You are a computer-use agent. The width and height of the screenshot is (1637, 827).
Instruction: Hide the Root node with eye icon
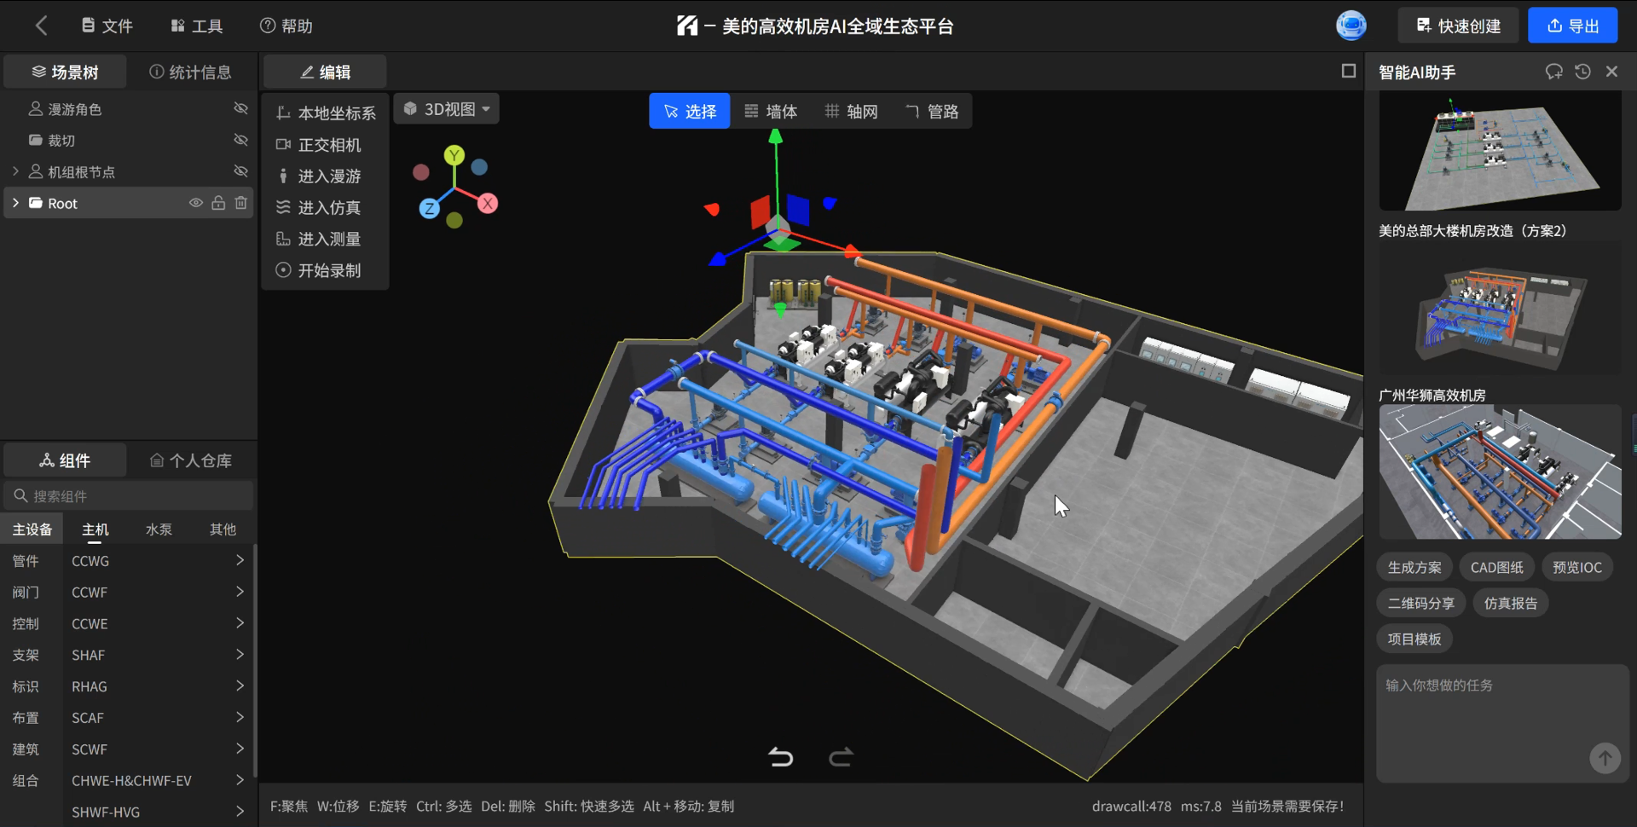tap(196, 203)
